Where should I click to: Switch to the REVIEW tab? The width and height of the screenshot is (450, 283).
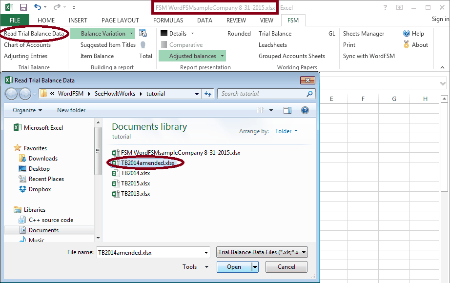(236, 20)
